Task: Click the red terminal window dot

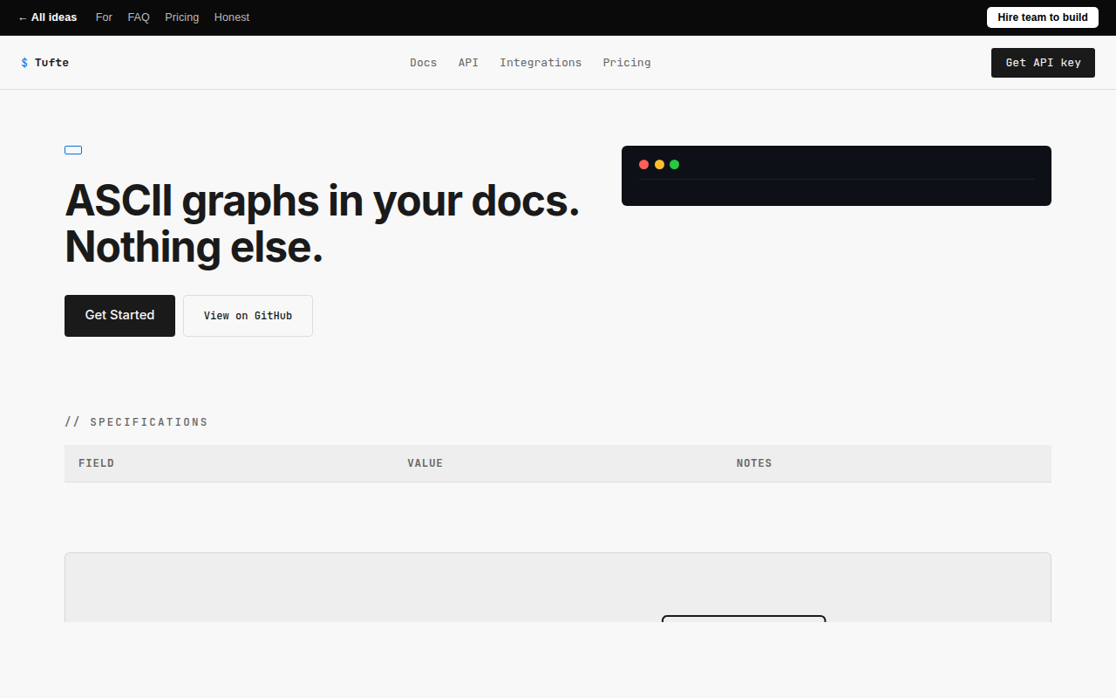Action: (643, 164)
